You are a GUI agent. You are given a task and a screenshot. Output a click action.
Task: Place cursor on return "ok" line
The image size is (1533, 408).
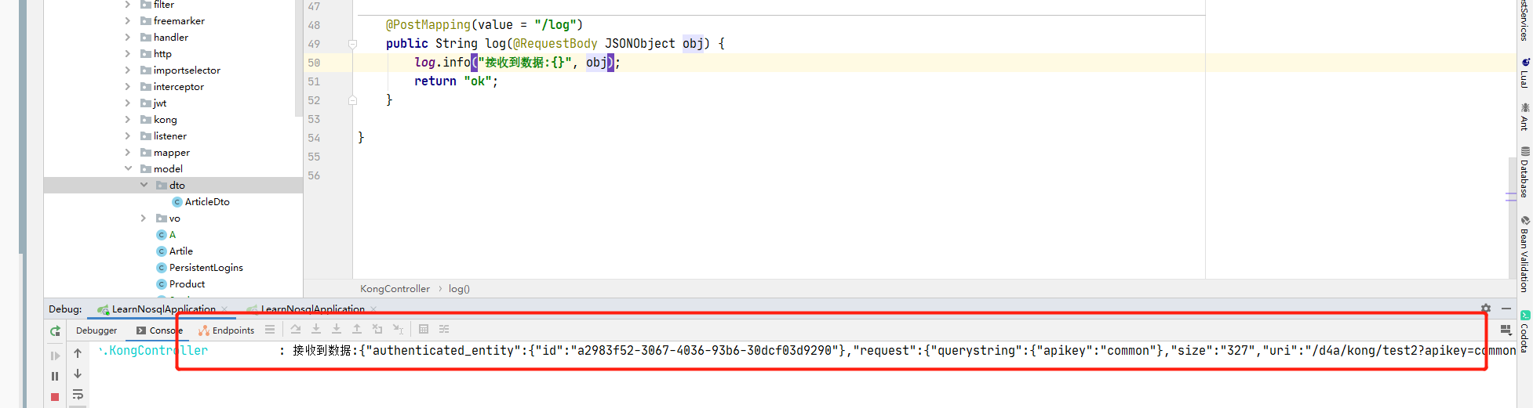[456, 81]
